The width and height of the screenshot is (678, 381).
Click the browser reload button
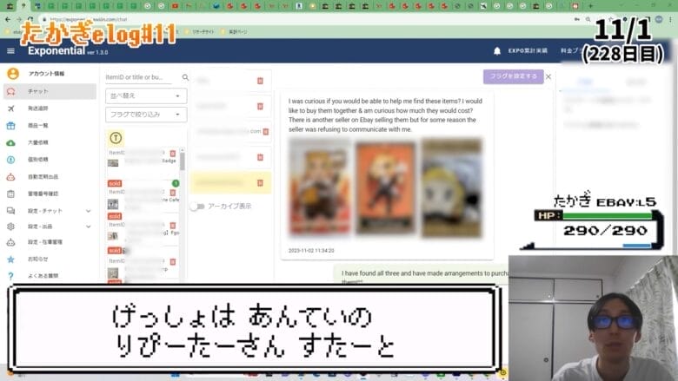[30, 19]
